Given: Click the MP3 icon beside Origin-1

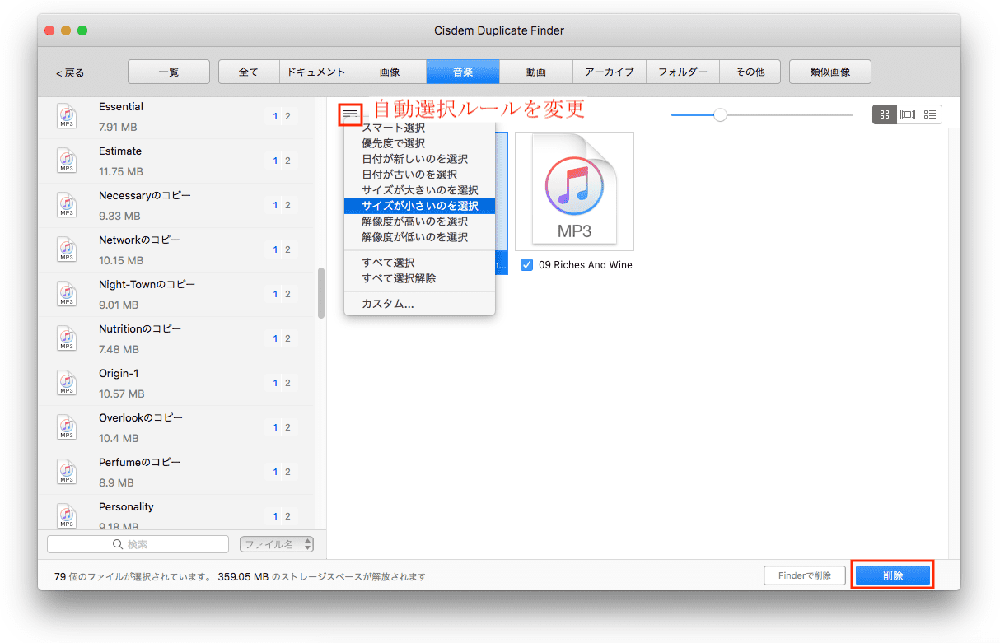Looking at the screenshot, I should point(67,383).
